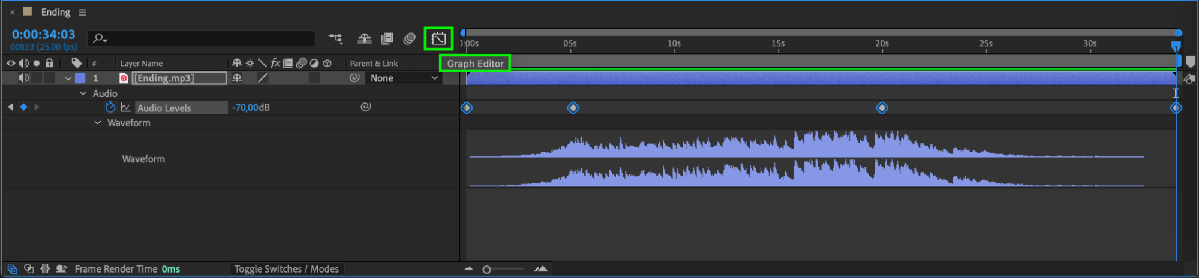Click the red Ending.mp3 audio file icon

point(124,78)
